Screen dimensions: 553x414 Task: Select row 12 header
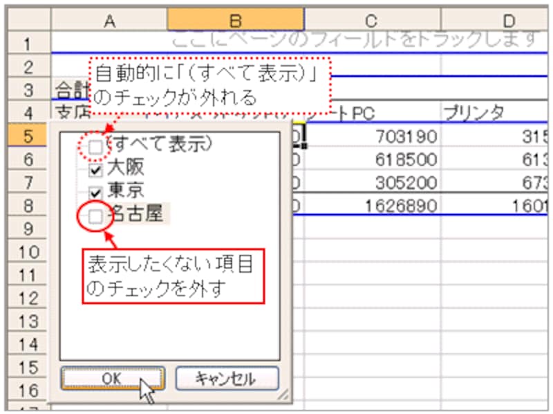(28, 298)
